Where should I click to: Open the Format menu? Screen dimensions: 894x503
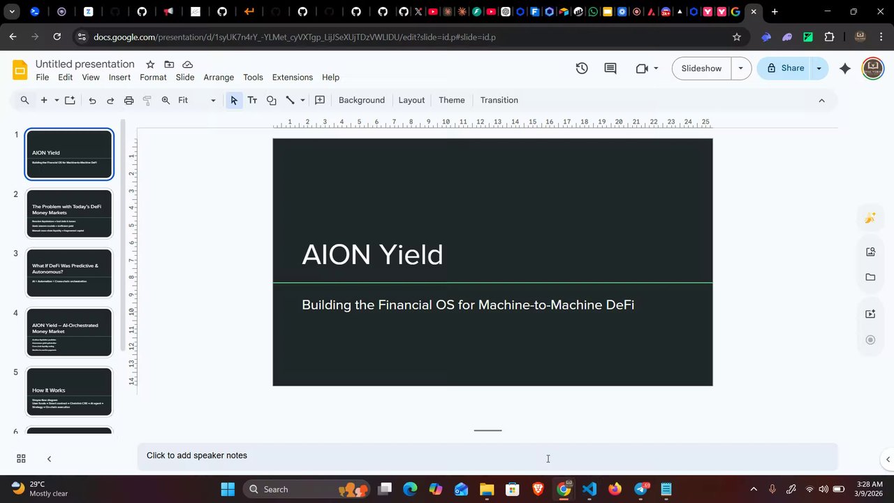(x=153, y=78)
